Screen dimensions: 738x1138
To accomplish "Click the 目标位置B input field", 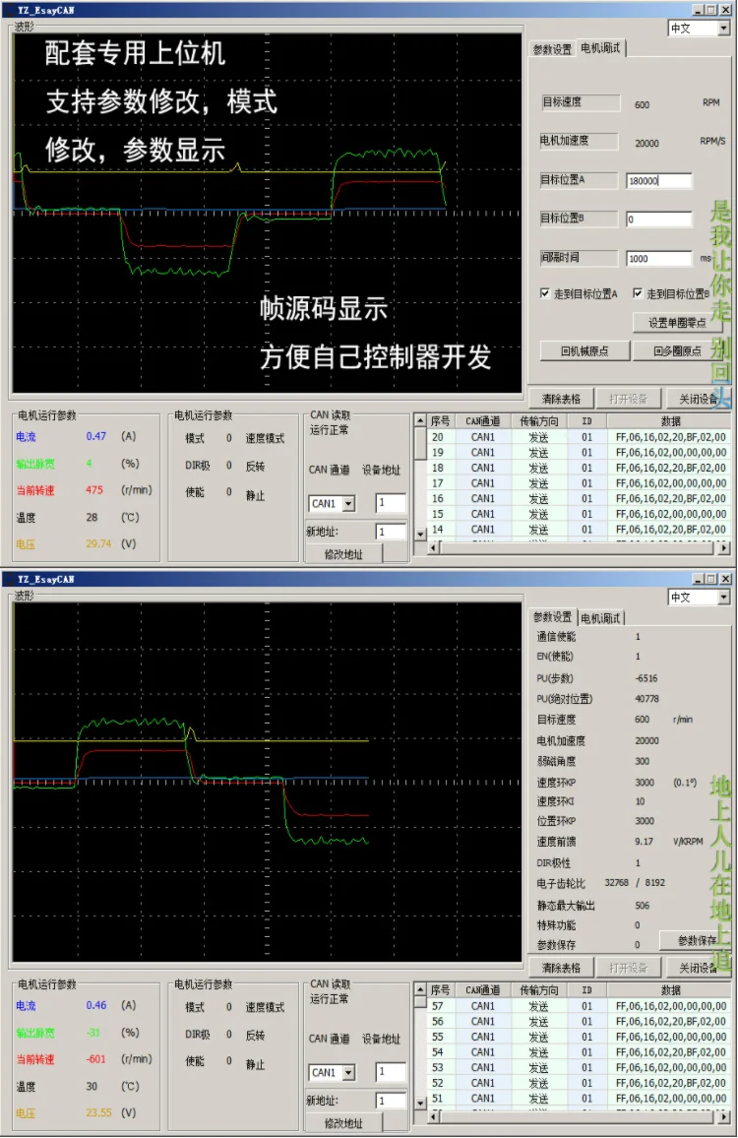I will click(659, 220).
